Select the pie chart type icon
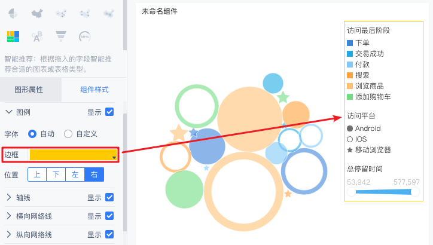The height and width of the screenshot is (245, 433). coord(13,13)
